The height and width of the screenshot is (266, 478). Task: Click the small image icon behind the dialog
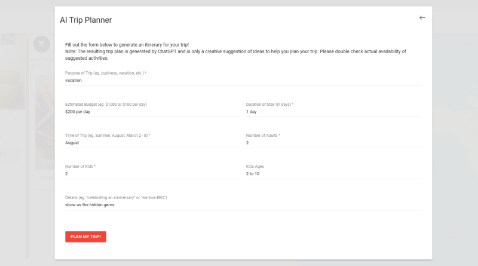tap(8, 40)
